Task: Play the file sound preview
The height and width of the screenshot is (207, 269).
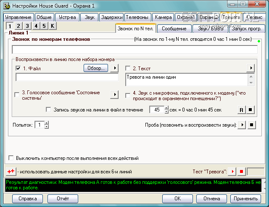Action: (x=114, y=68)
